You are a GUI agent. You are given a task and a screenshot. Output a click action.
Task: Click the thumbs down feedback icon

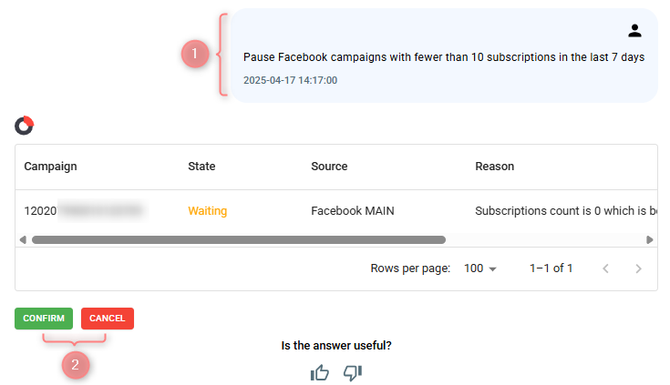(353, 372)
